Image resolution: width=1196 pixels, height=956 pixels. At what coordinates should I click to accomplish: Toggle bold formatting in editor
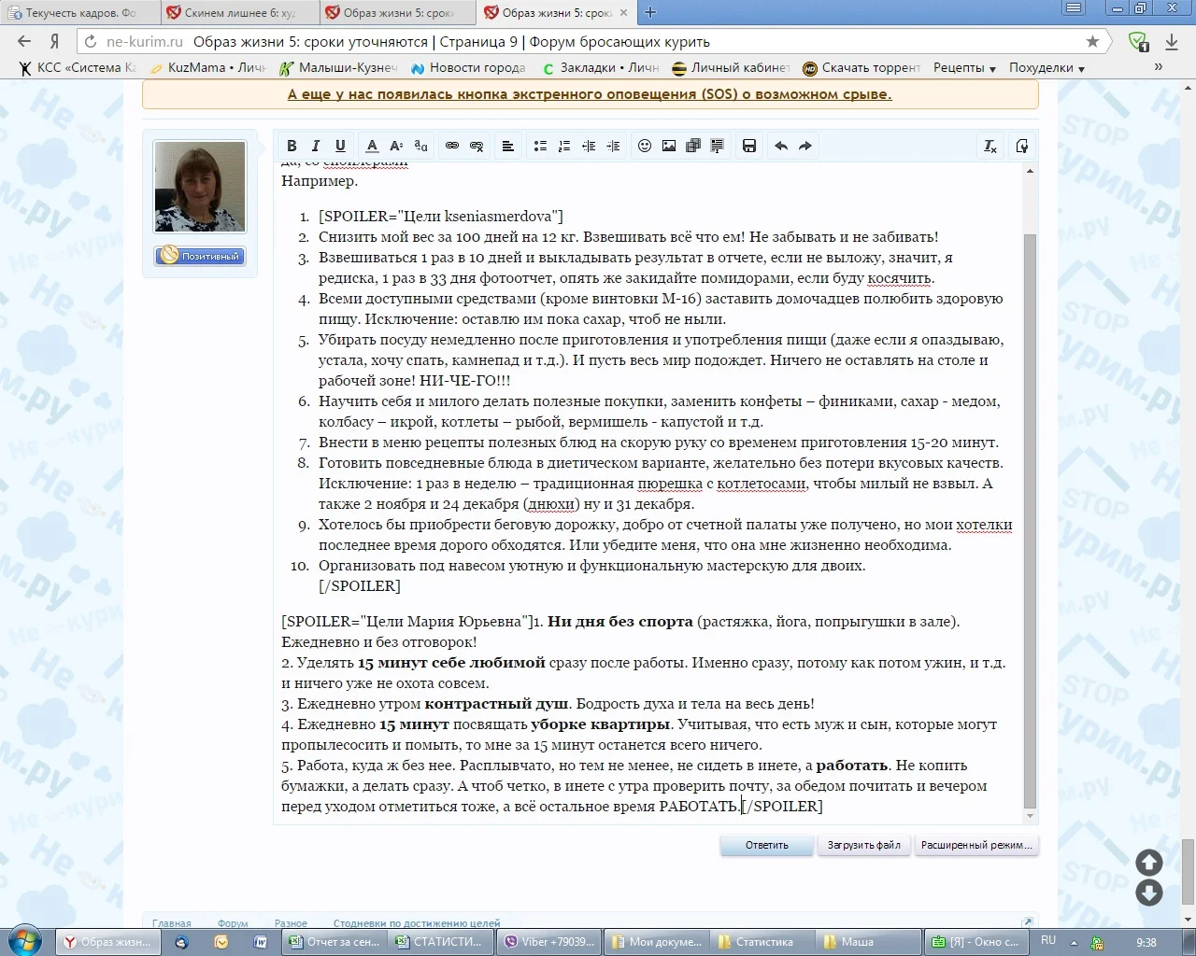pyautogui.click(x=292, y=146)
